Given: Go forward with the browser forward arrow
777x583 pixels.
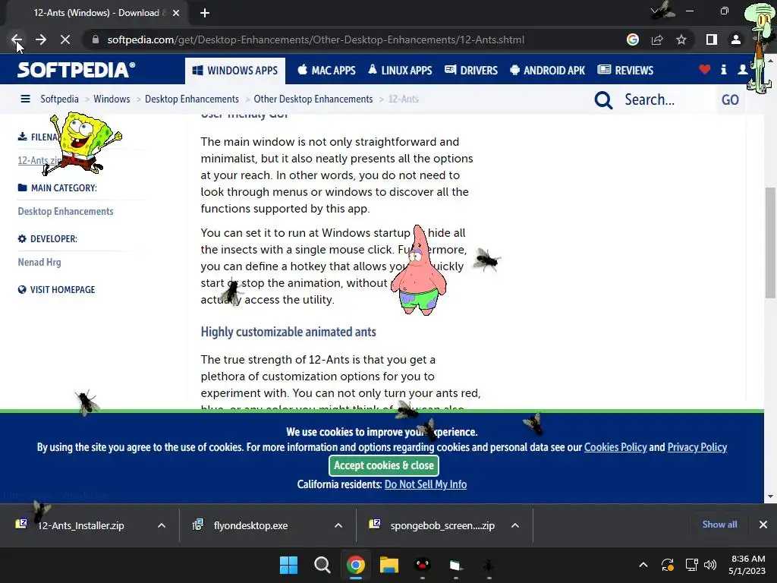Looking at the screenshot, I should pos(41,39).
